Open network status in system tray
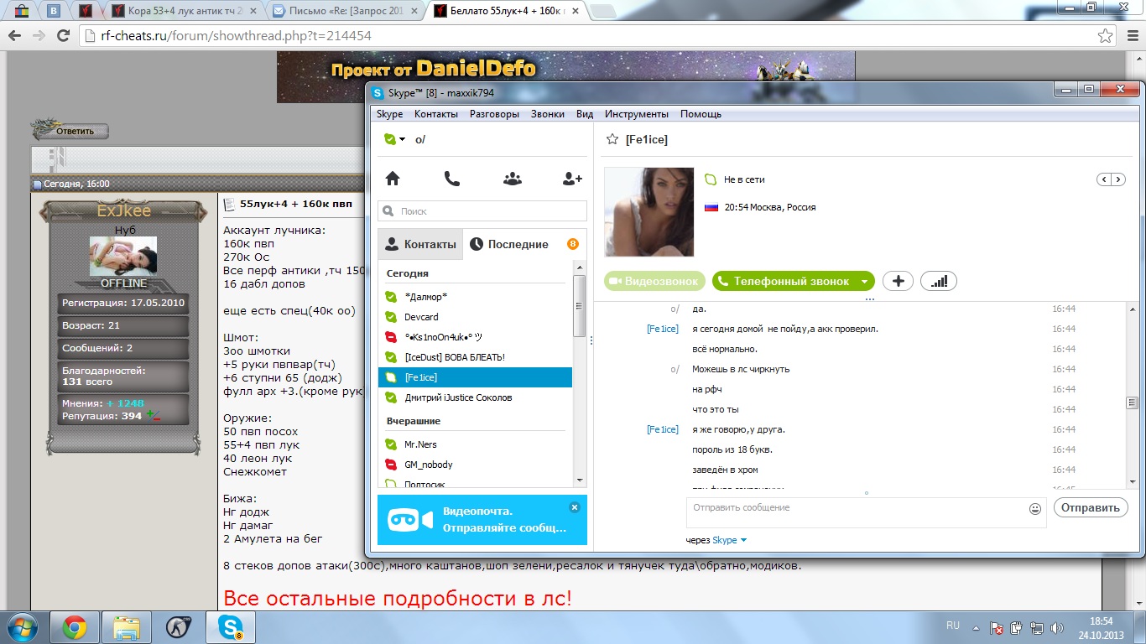 1036,627
